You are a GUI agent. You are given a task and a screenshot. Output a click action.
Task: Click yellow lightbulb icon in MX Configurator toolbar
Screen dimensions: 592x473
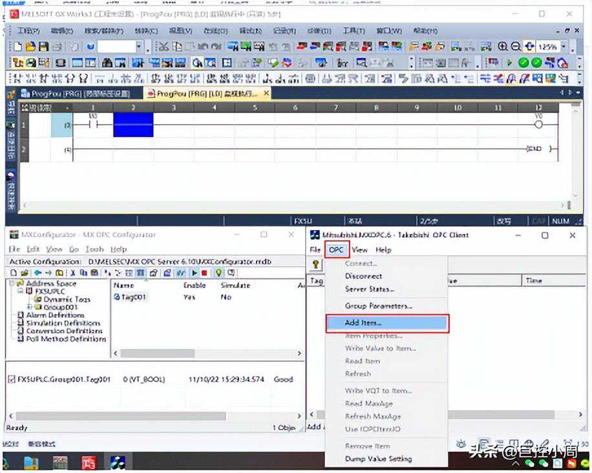tap(218, 273)
